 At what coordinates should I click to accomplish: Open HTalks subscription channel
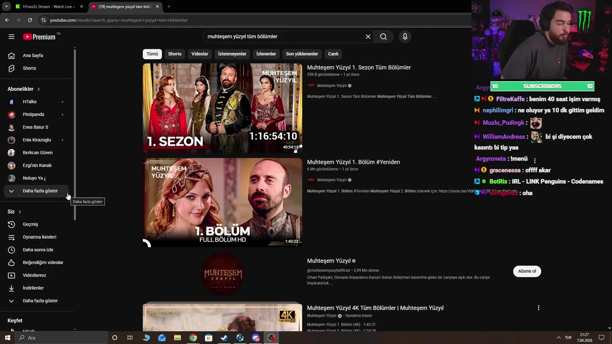(36, 102)
